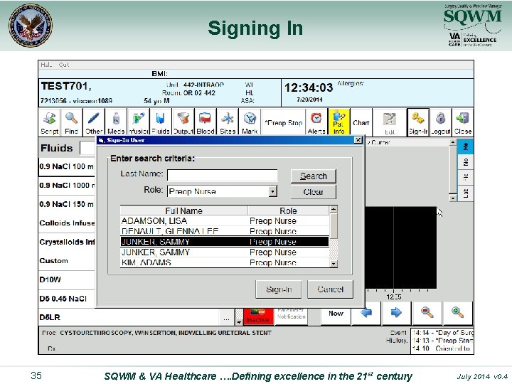Select the Lab side tab
Viewport: 512px width, 384px height.
click(465, 193)
